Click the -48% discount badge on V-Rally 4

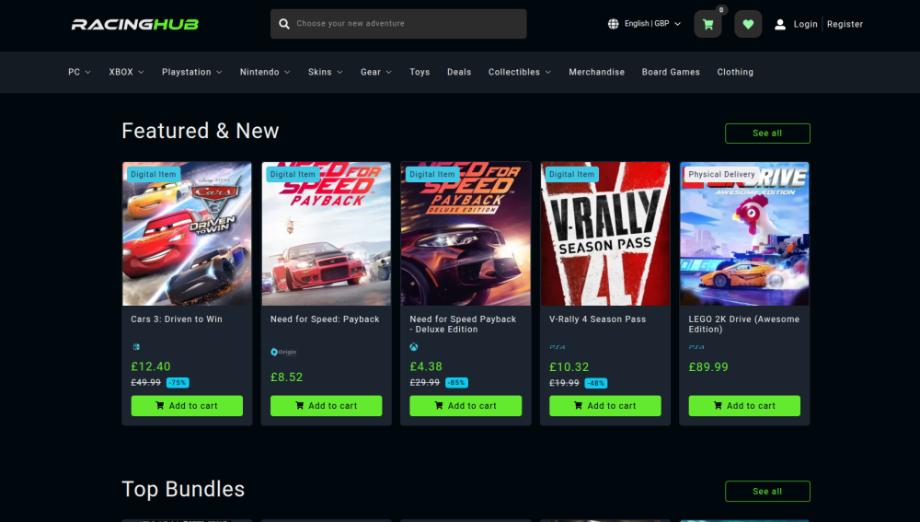click(x=595, y=383)
